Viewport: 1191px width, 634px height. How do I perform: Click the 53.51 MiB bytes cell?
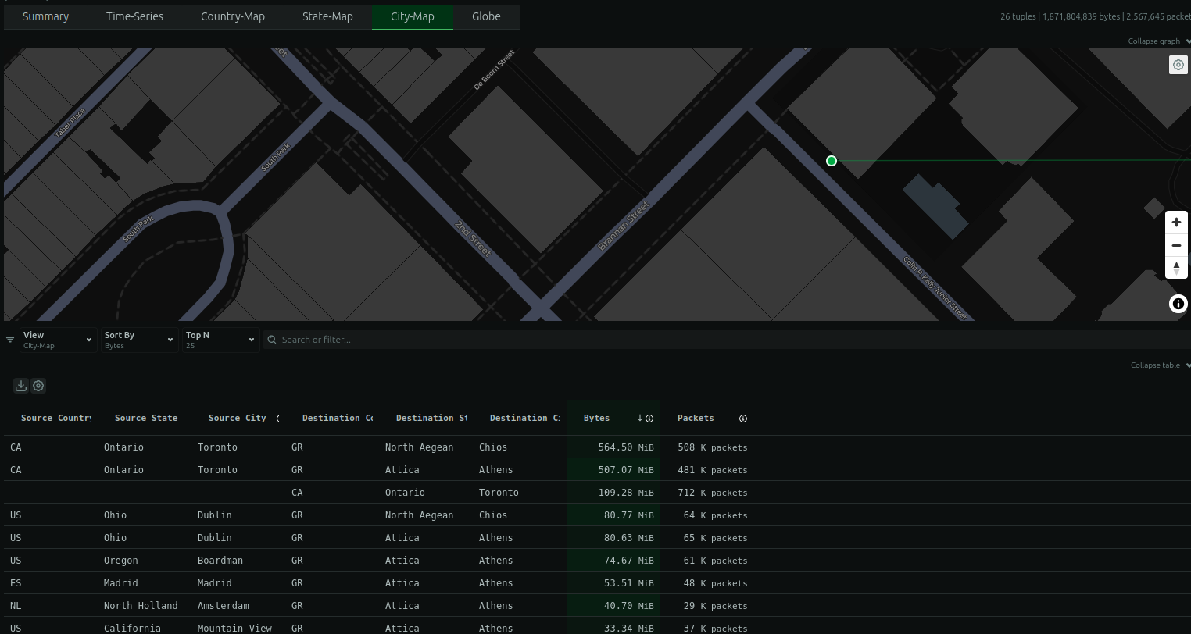(613, 583)
